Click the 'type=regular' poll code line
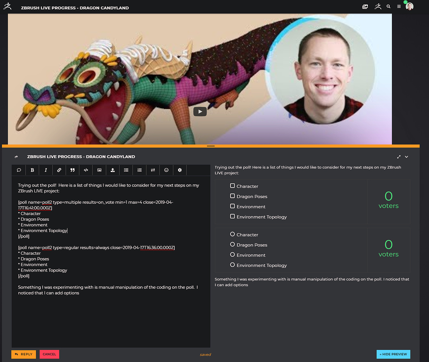This screenshot has height=362, width=429. click(96, 248)
